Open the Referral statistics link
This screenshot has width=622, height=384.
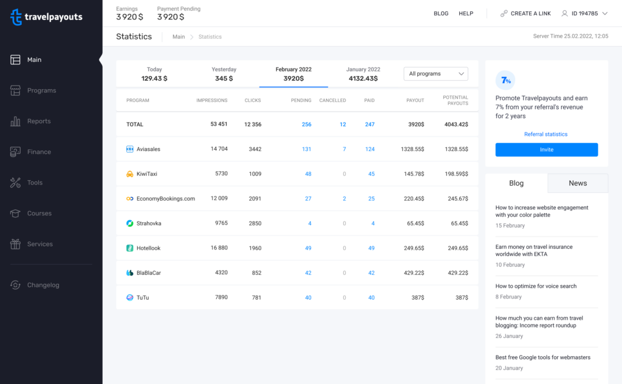coord(546,134)
